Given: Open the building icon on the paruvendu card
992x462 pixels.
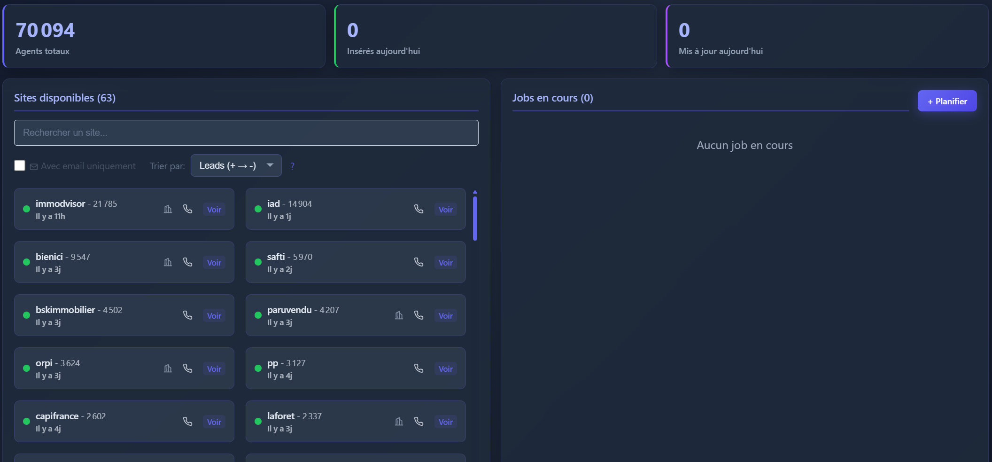Looking at the screenshot, I should [399, 315].
